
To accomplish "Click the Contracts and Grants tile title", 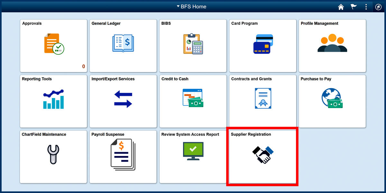I will (252, 79).
